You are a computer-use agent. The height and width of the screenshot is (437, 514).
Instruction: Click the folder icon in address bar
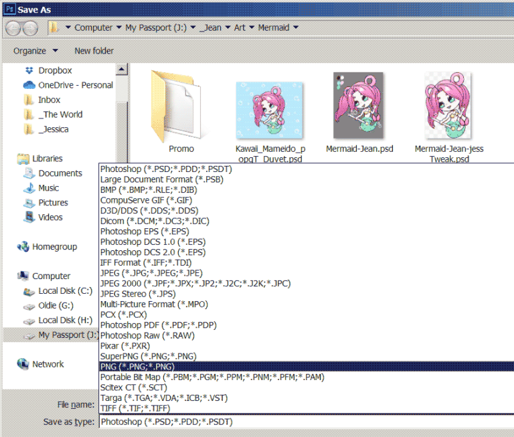pos(54,27)
